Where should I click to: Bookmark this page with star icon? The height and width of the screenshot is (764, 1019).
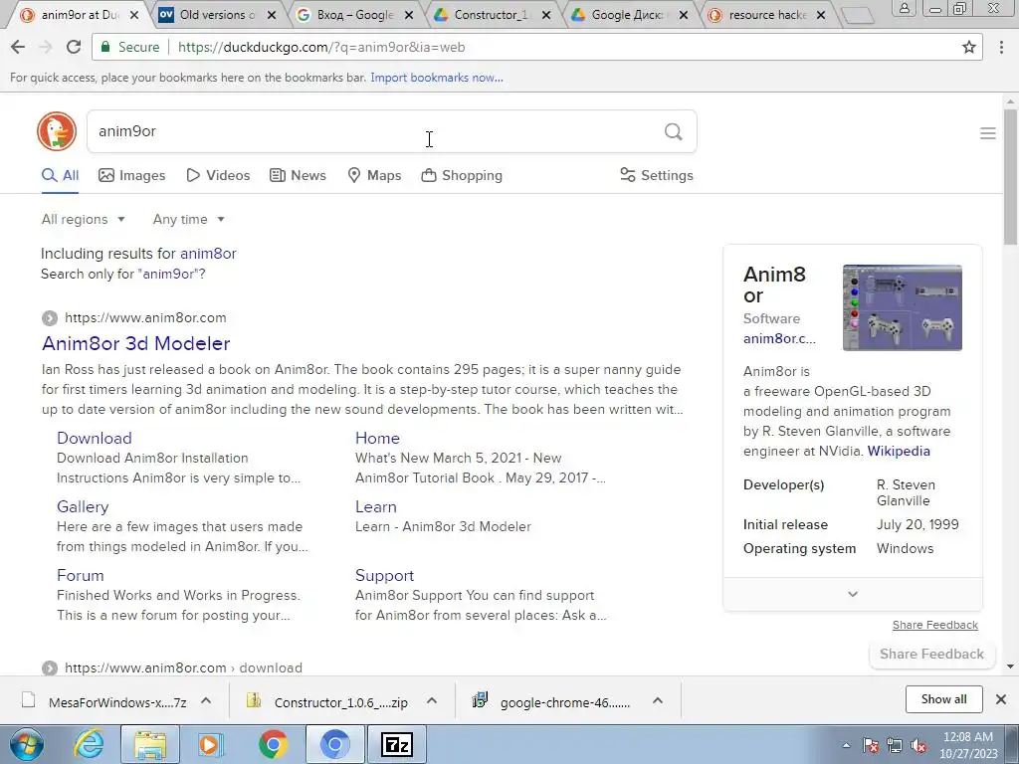tap(969, 47)
